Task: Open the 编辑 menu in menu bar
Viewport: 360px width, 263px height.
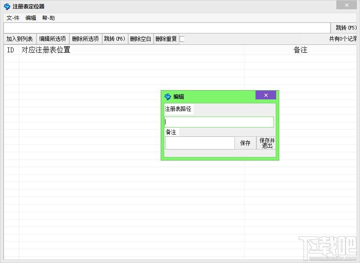Action: [x=31, y=18]
